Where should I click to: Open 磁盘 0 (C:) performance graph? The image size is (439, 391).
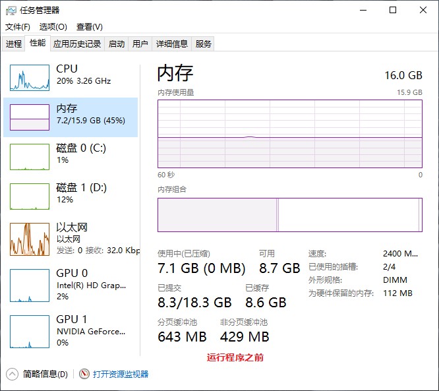point(30,157)
